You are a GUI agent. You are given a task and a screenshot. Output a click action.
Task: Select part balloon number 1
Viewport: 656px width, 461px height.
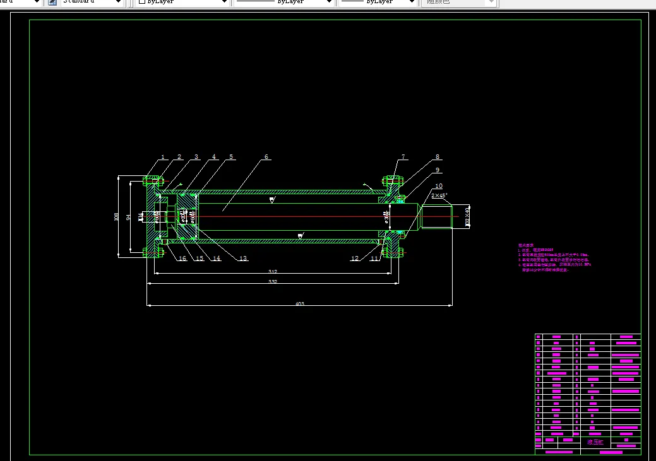163,157
